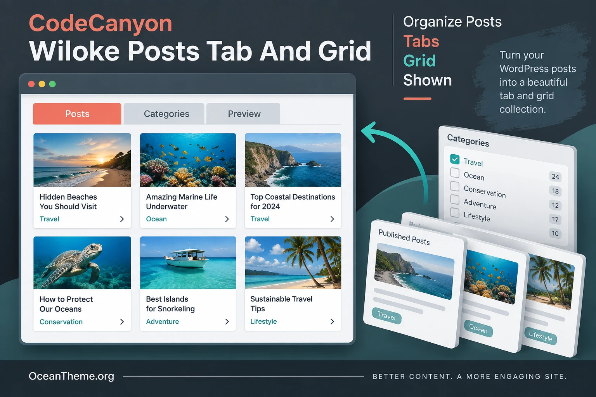Click the "Published Posts" card heading
The height and width of the screenshot is (397, 596).
pyautogui.click(x=404, y=237)
